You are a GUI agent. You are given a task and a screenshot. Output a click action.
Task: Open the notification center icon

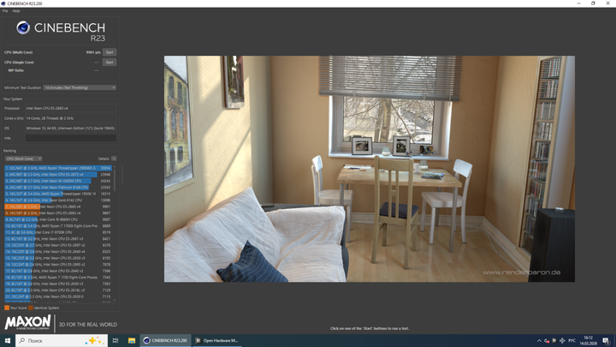click(606, 341)
